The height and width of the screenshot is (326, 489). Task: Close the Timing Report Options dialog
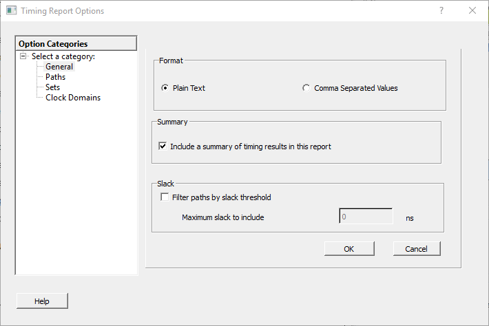point(472,11)
